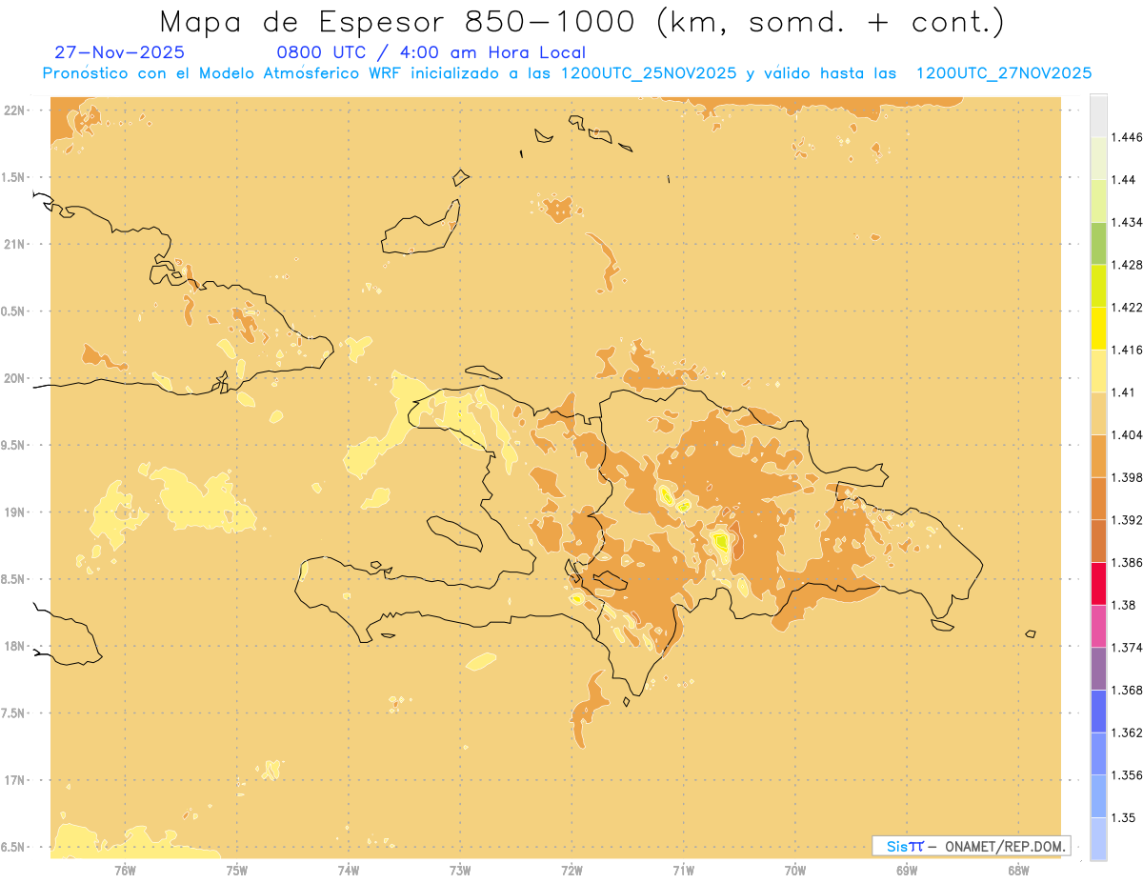Click the legend value 1.416
Viewport: 1143px width, 883px height.
[1127, 350]
